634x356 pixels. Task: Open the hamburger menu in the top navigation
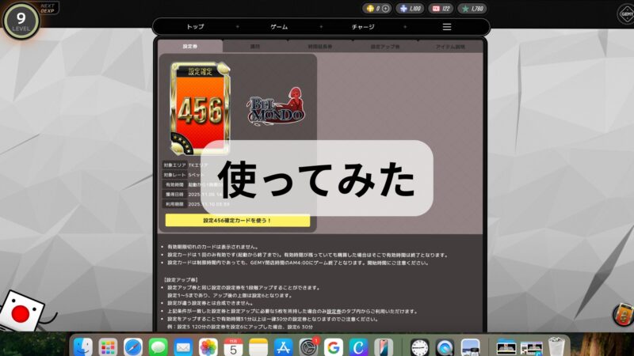447,27
